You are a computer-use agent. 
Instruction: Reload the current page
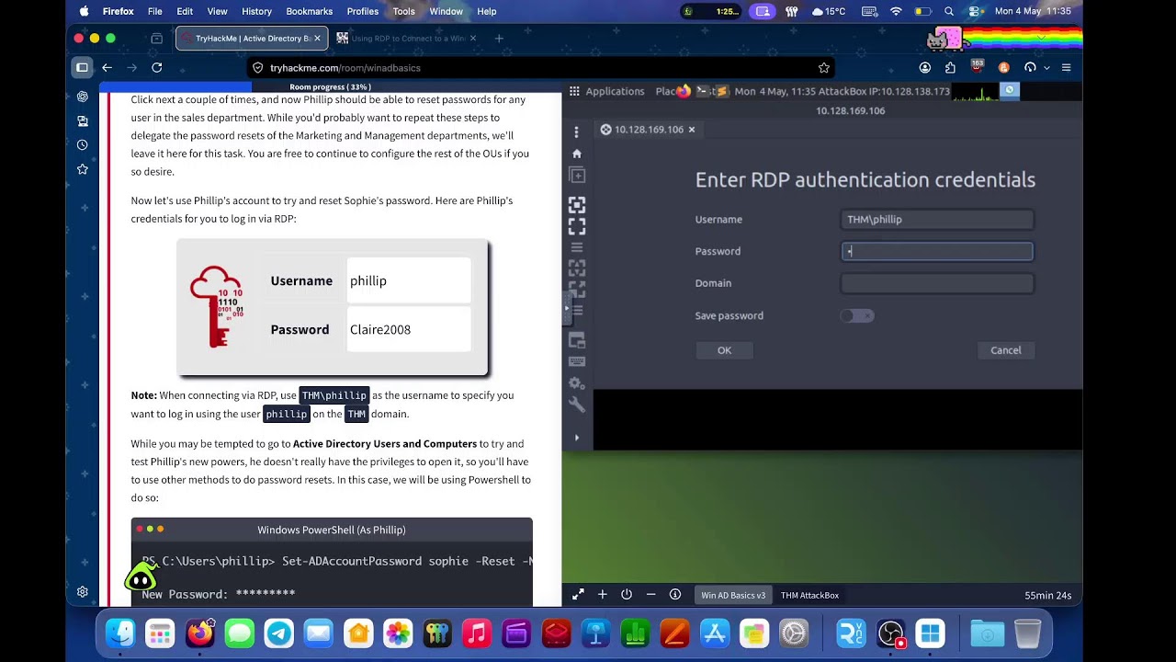[x=156, y=67]
